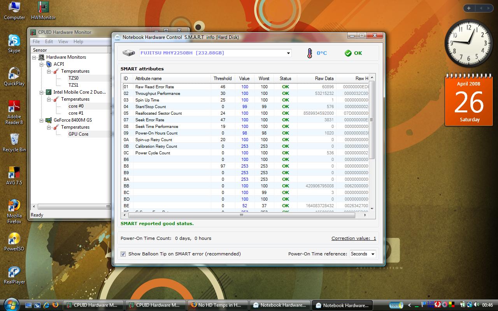The width and height of the screenshot is (498, 311).
Task: Switch to No HD Temps Firefox taskbar window
Action: [x=218, y=305]
